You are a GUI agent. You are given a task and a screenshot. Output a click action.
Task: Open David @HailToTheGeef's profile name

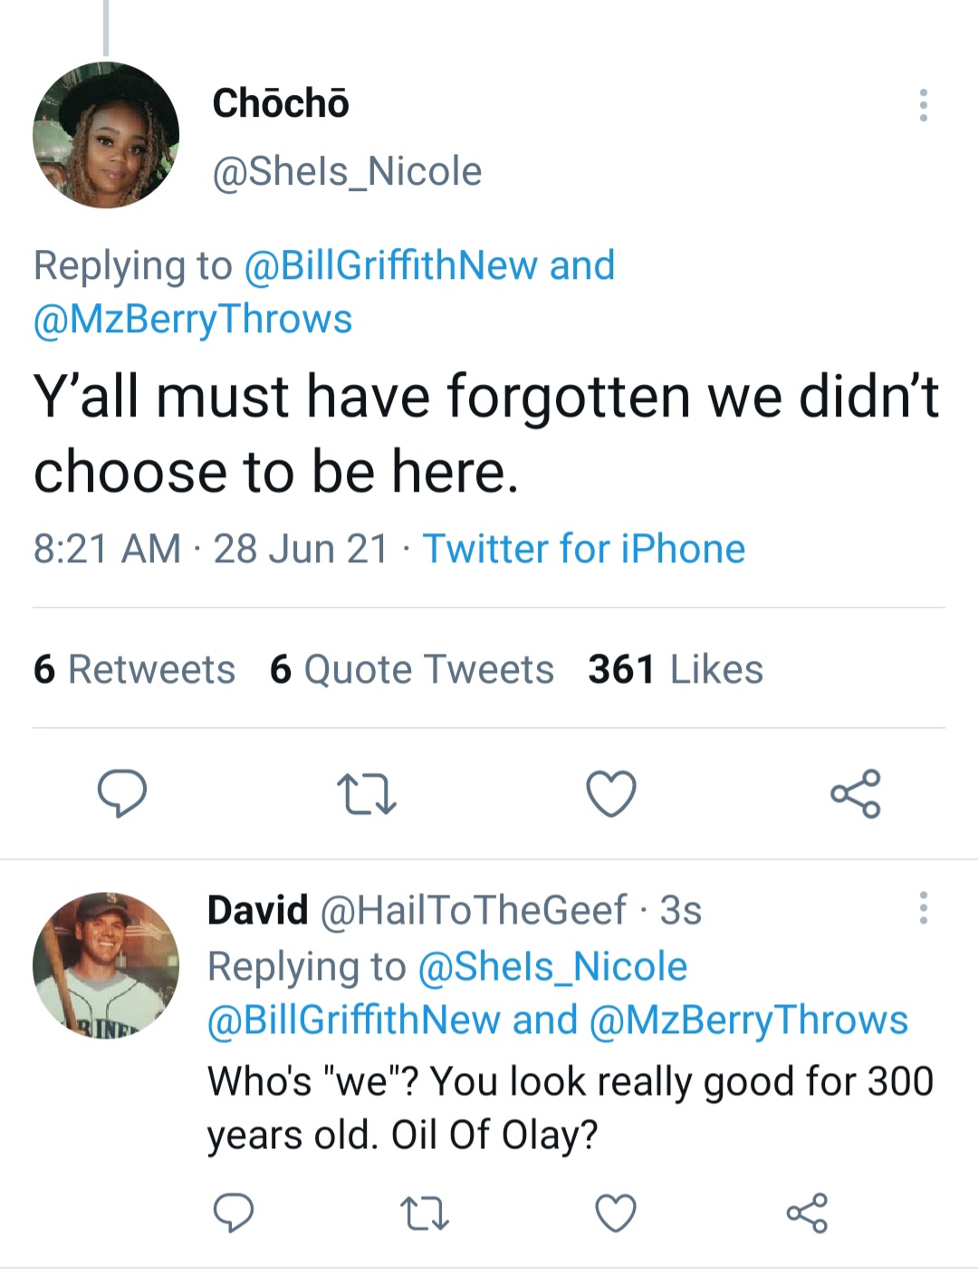pyautogui.click(x=257, y=910)
